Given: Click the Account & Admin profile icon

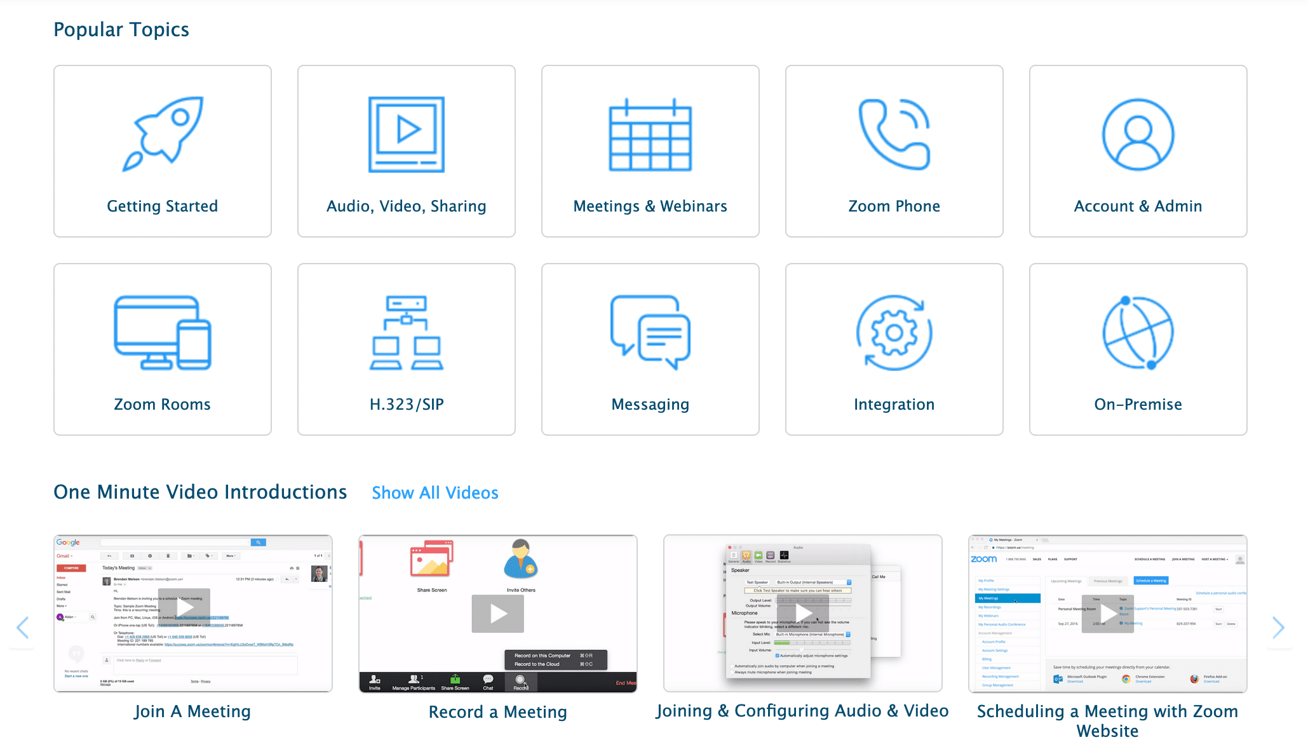Looking at the screenshot, I should 1138,134.
